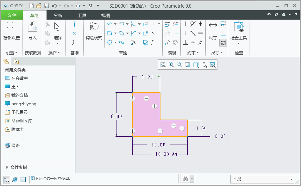301x186 pixels.
Task: Click the 栅格设置 grid settings button
Action: [x=11, y=31]
